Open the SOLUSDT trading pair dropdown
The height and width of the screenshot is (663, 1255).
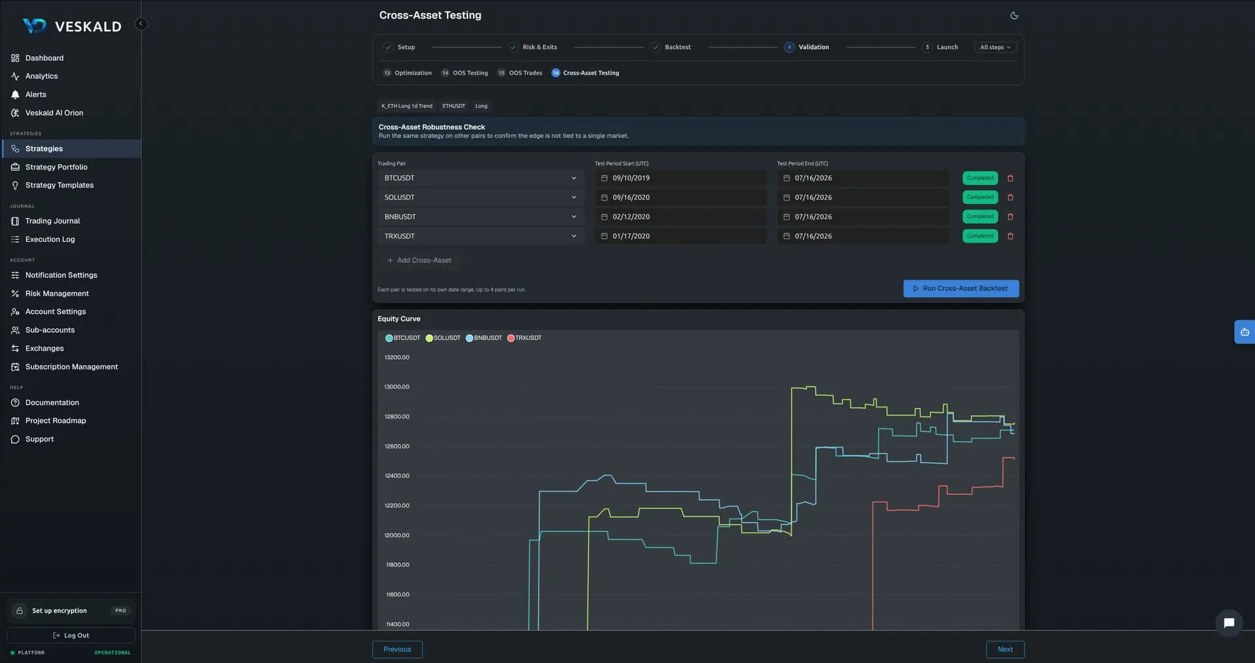[481, 197]
